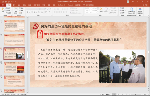Expand the Select (选择) dropdown

(123, 13)
